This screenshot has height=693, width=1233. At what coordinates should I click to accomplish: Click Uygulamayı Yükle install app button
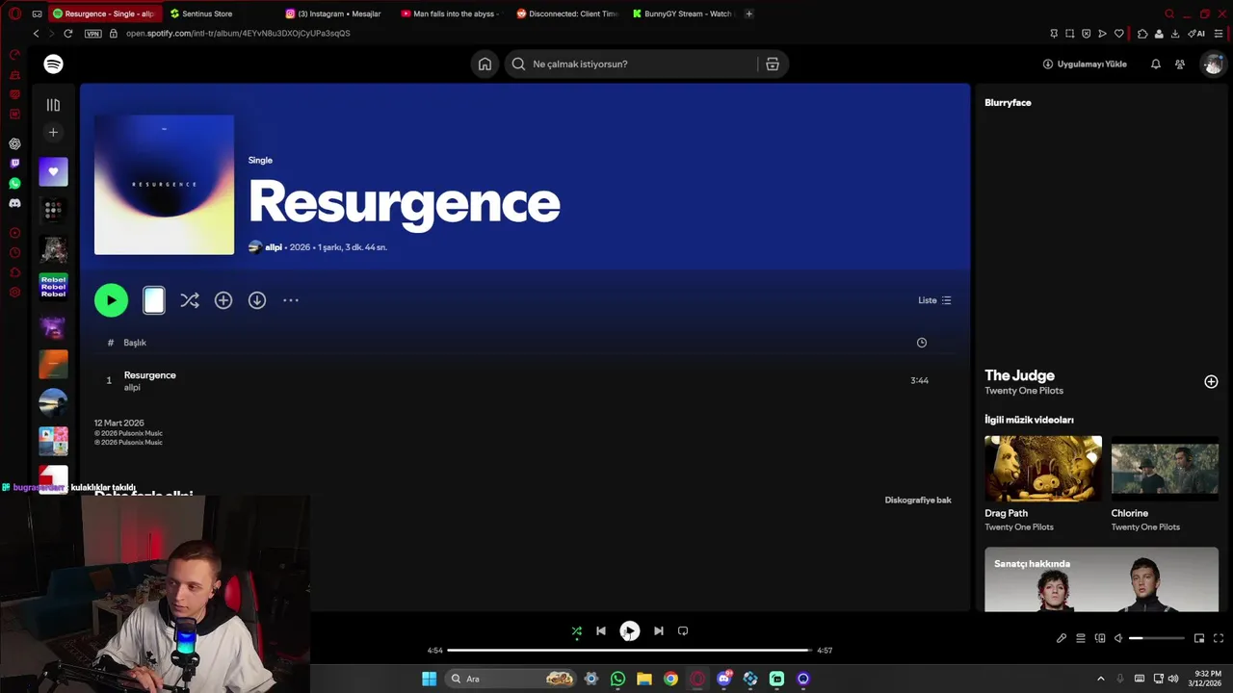1085,64
